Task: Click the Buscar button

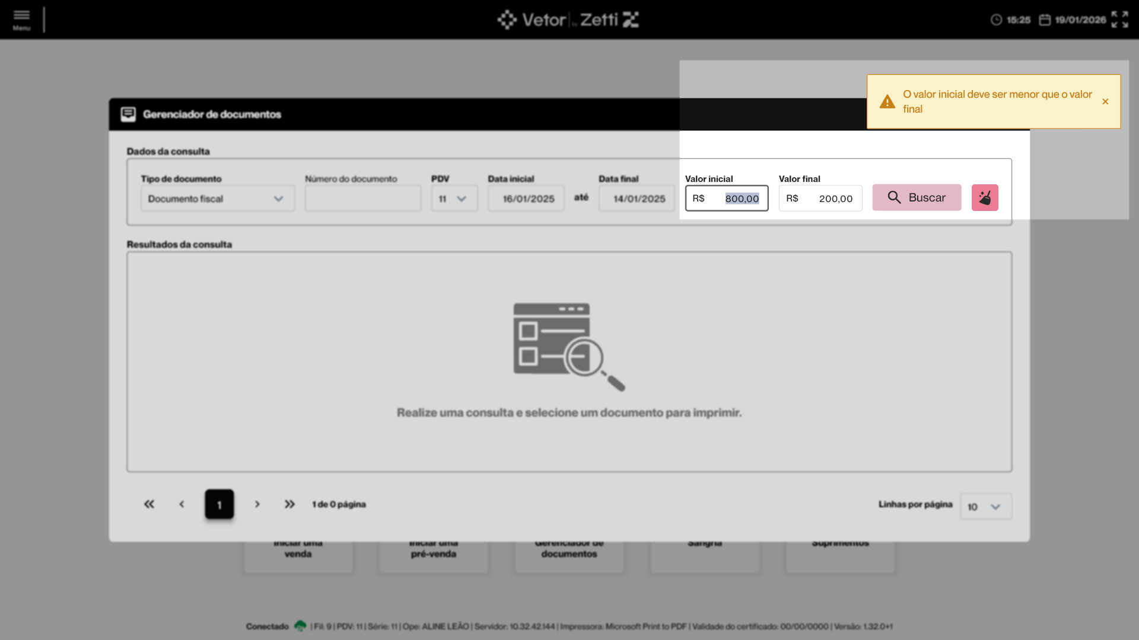Action: (x=916, y=198)
